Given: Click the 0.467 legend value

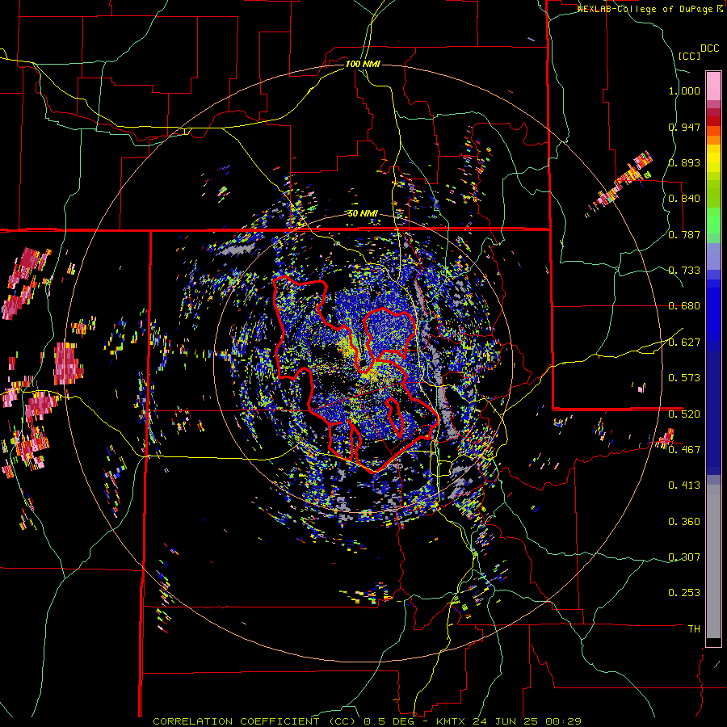Looking at the screenshot, I should point(684,449).
